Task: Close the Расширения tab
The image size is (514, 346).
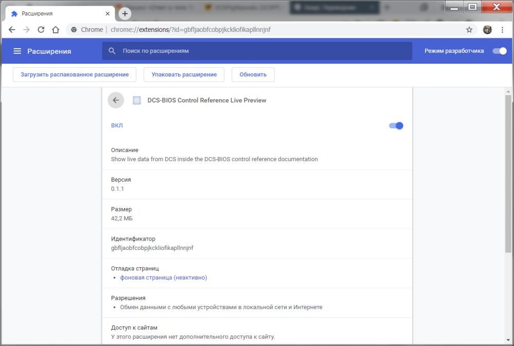Action: [x=107, y=14]
